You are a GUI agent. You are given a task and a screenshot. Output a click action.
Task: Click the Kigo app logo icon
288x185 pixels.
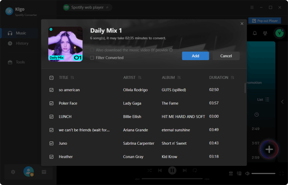pos(9,11)
